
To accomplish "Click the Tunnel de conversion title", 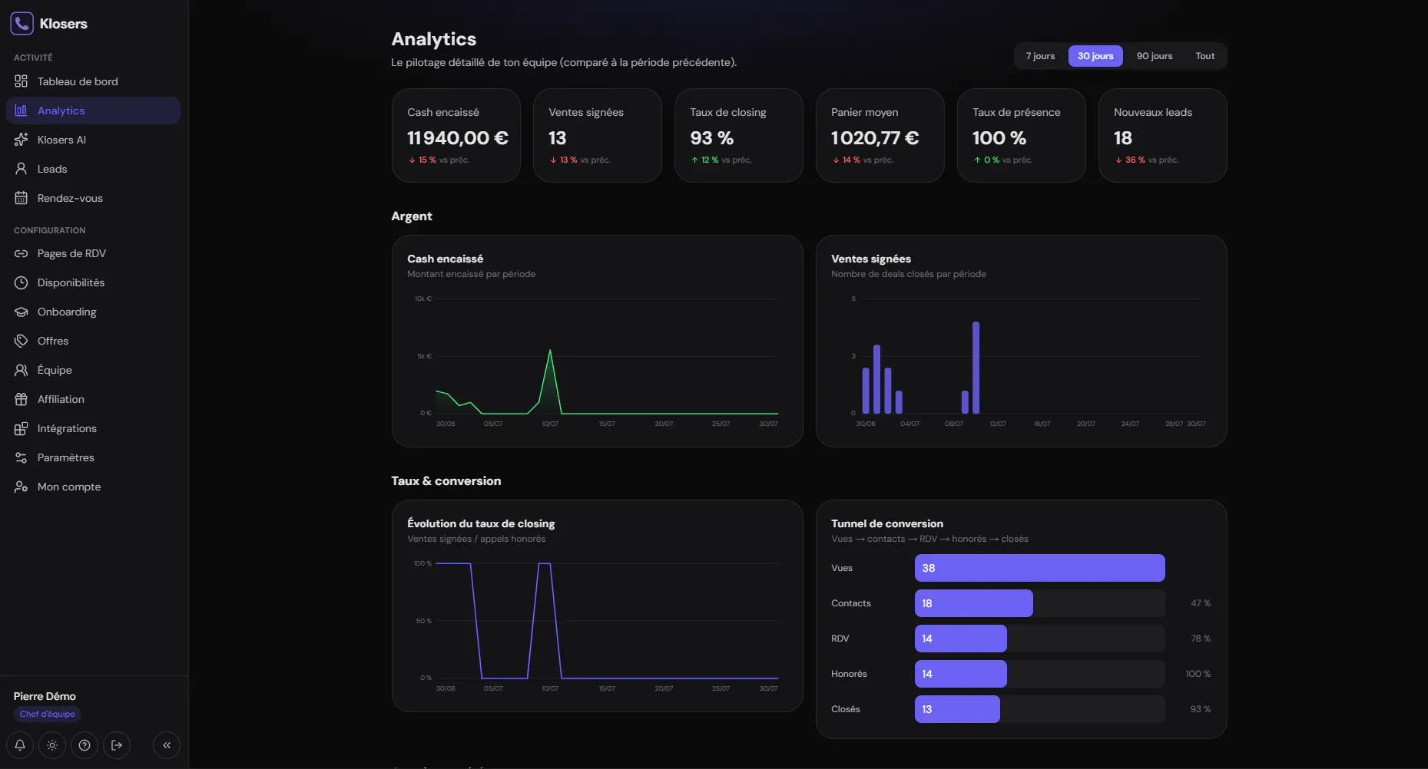I will coord(887,523).
